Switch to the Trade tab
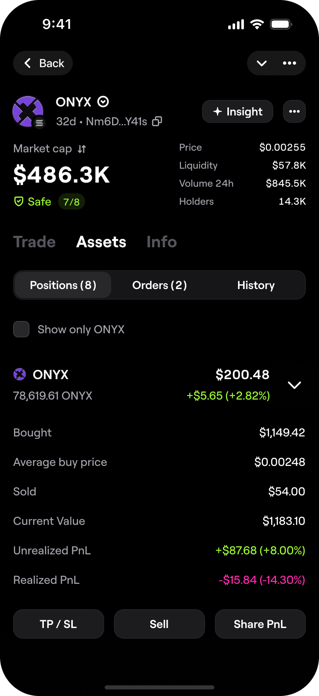Screen dimensions: 319x696 (34, 242)
